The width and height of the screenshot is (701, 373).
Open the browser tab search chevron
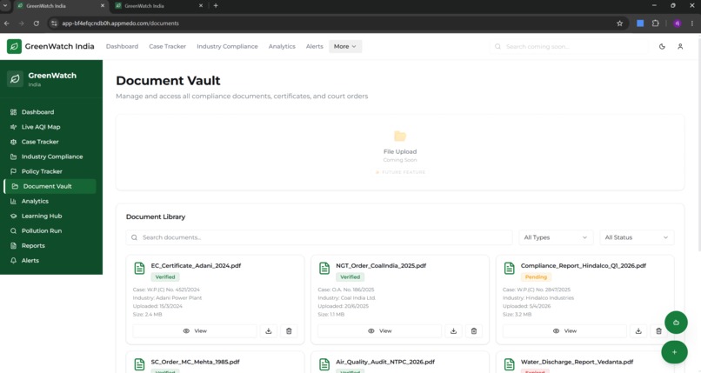[x=5, y=6]
